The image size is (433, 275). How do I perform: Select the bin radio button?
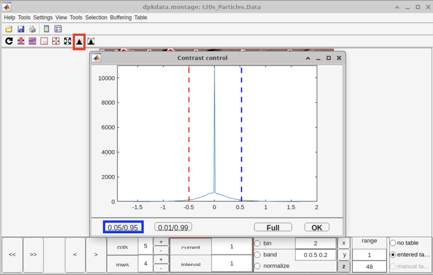tap(257, 244)
